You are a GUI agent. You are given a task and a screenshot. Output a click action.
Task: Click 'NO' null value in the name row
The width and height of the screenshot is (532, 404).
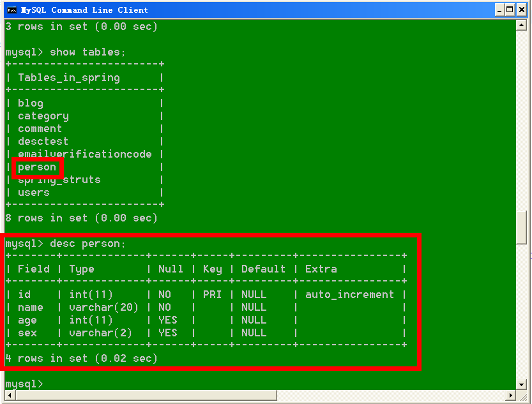click(x=165, y=308)
